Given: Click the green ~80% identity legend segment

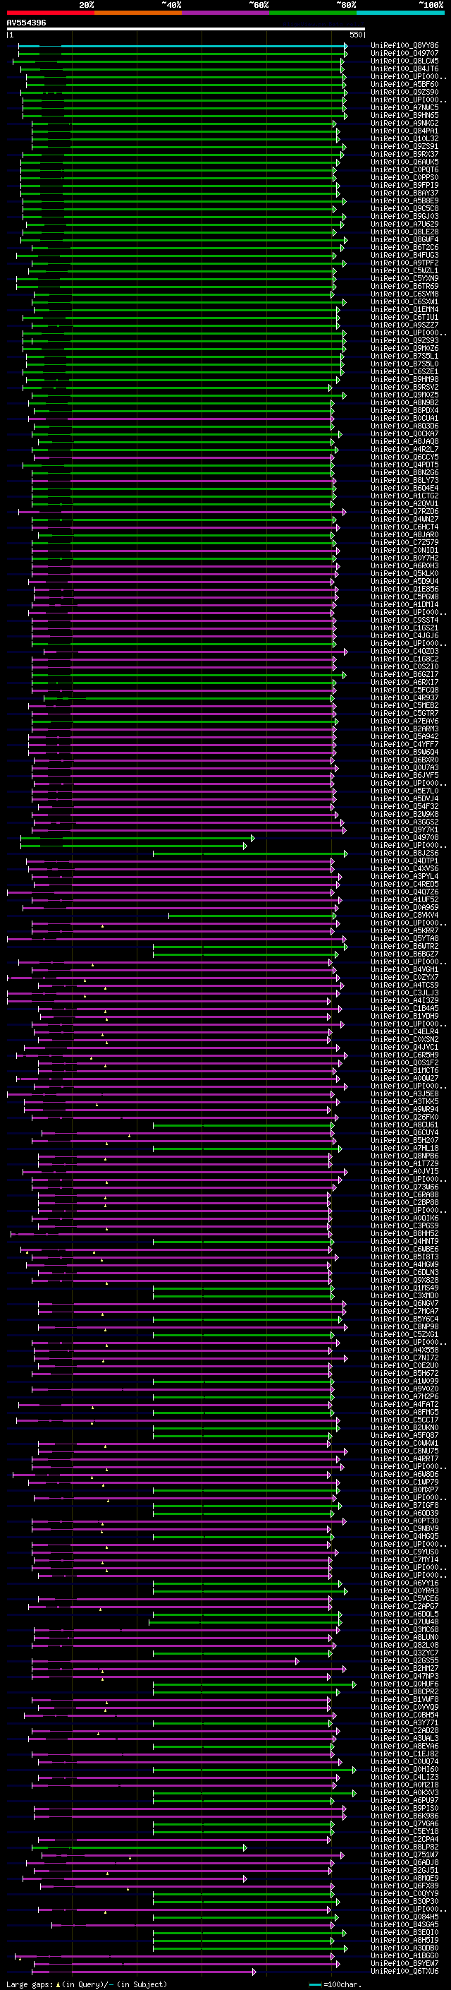Looking at the screenshot, I should pos(313,13).
